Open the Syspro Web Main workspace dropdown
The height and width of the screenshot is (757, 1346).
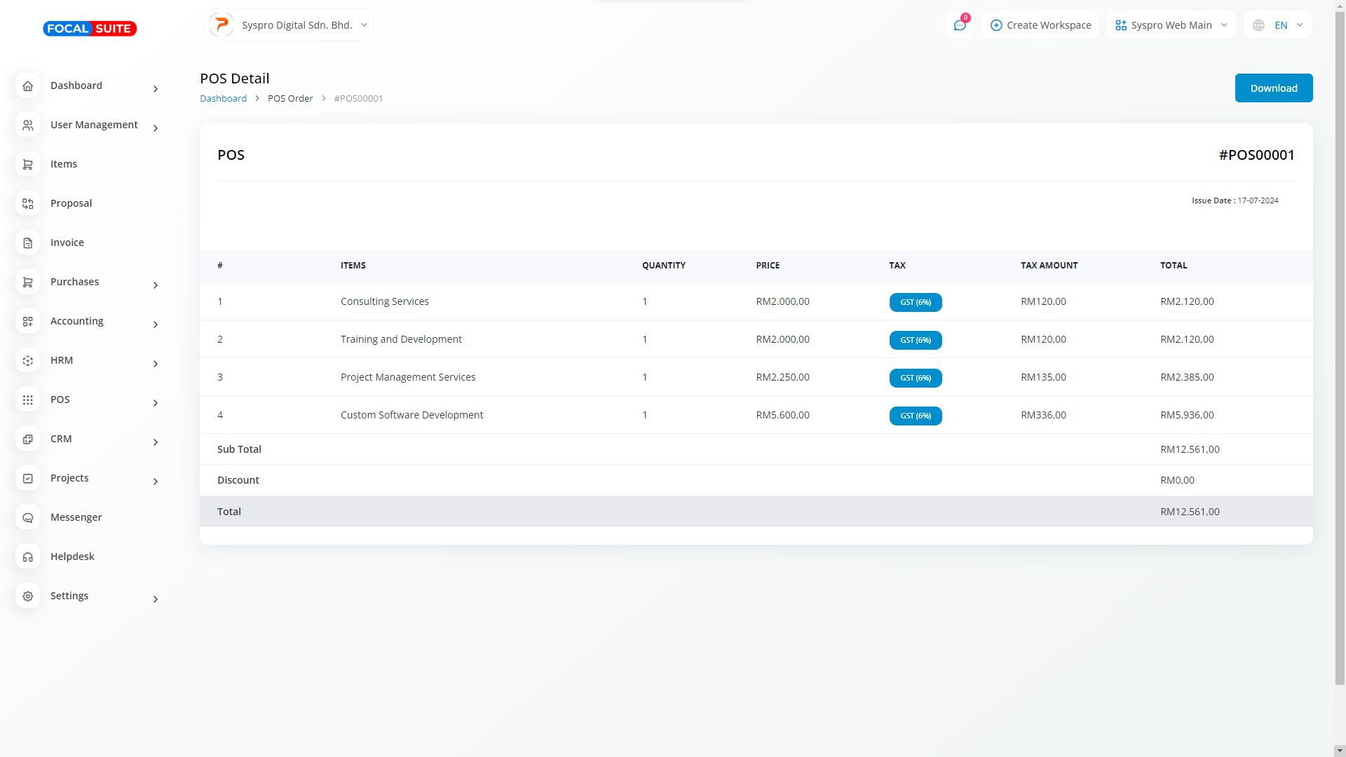pos(1171,25)
